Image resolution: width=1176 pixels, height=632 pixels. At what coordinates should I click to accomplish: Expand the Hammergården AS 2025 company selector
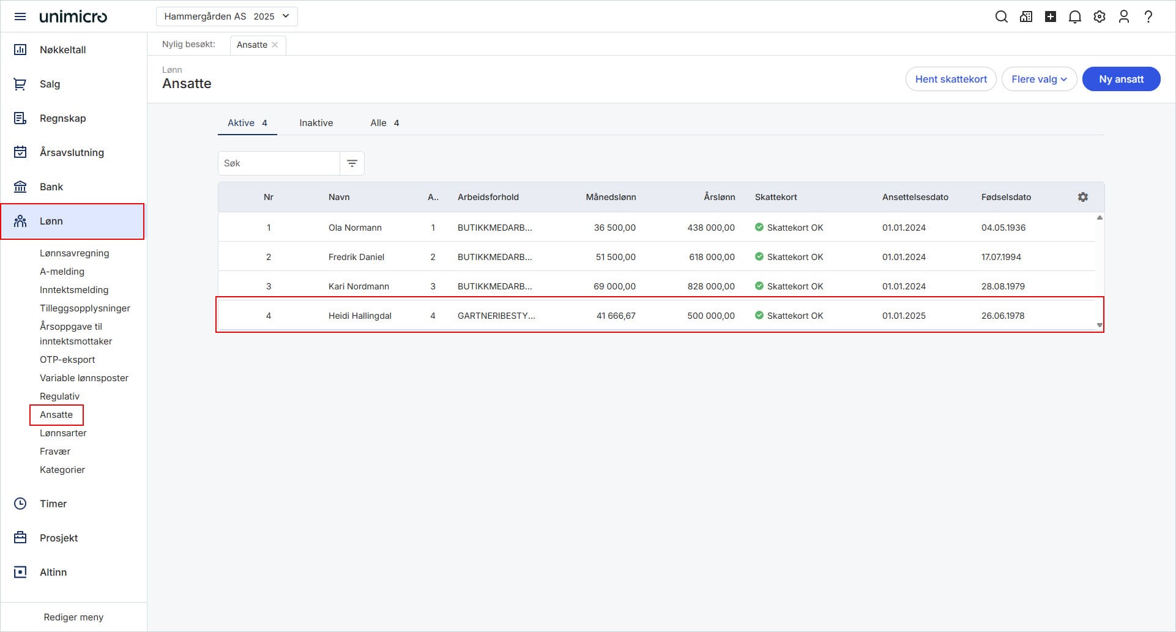pyautogui.click(x=226, y=17)
